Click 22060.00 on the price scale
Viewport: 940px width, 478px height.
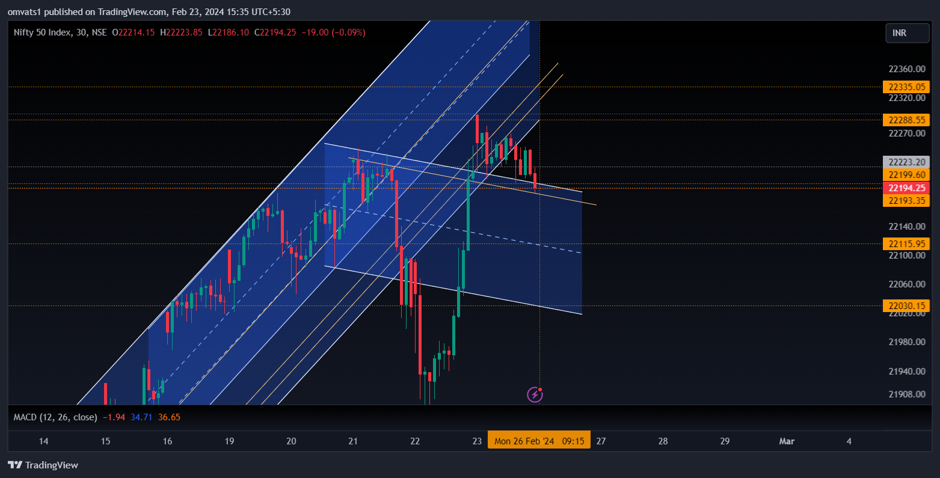[x=907, y=284]
